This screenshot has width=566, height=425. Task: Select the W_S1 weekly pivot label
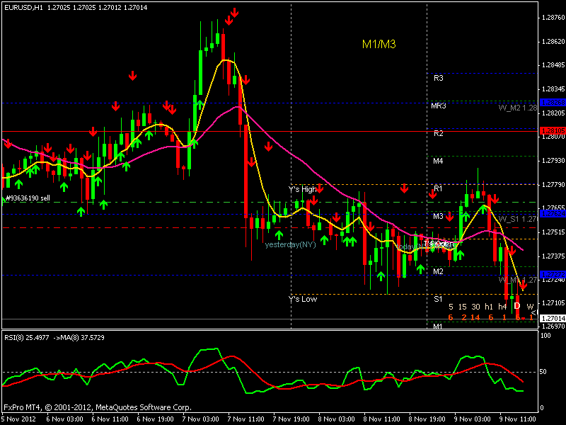tap(518, 219)
